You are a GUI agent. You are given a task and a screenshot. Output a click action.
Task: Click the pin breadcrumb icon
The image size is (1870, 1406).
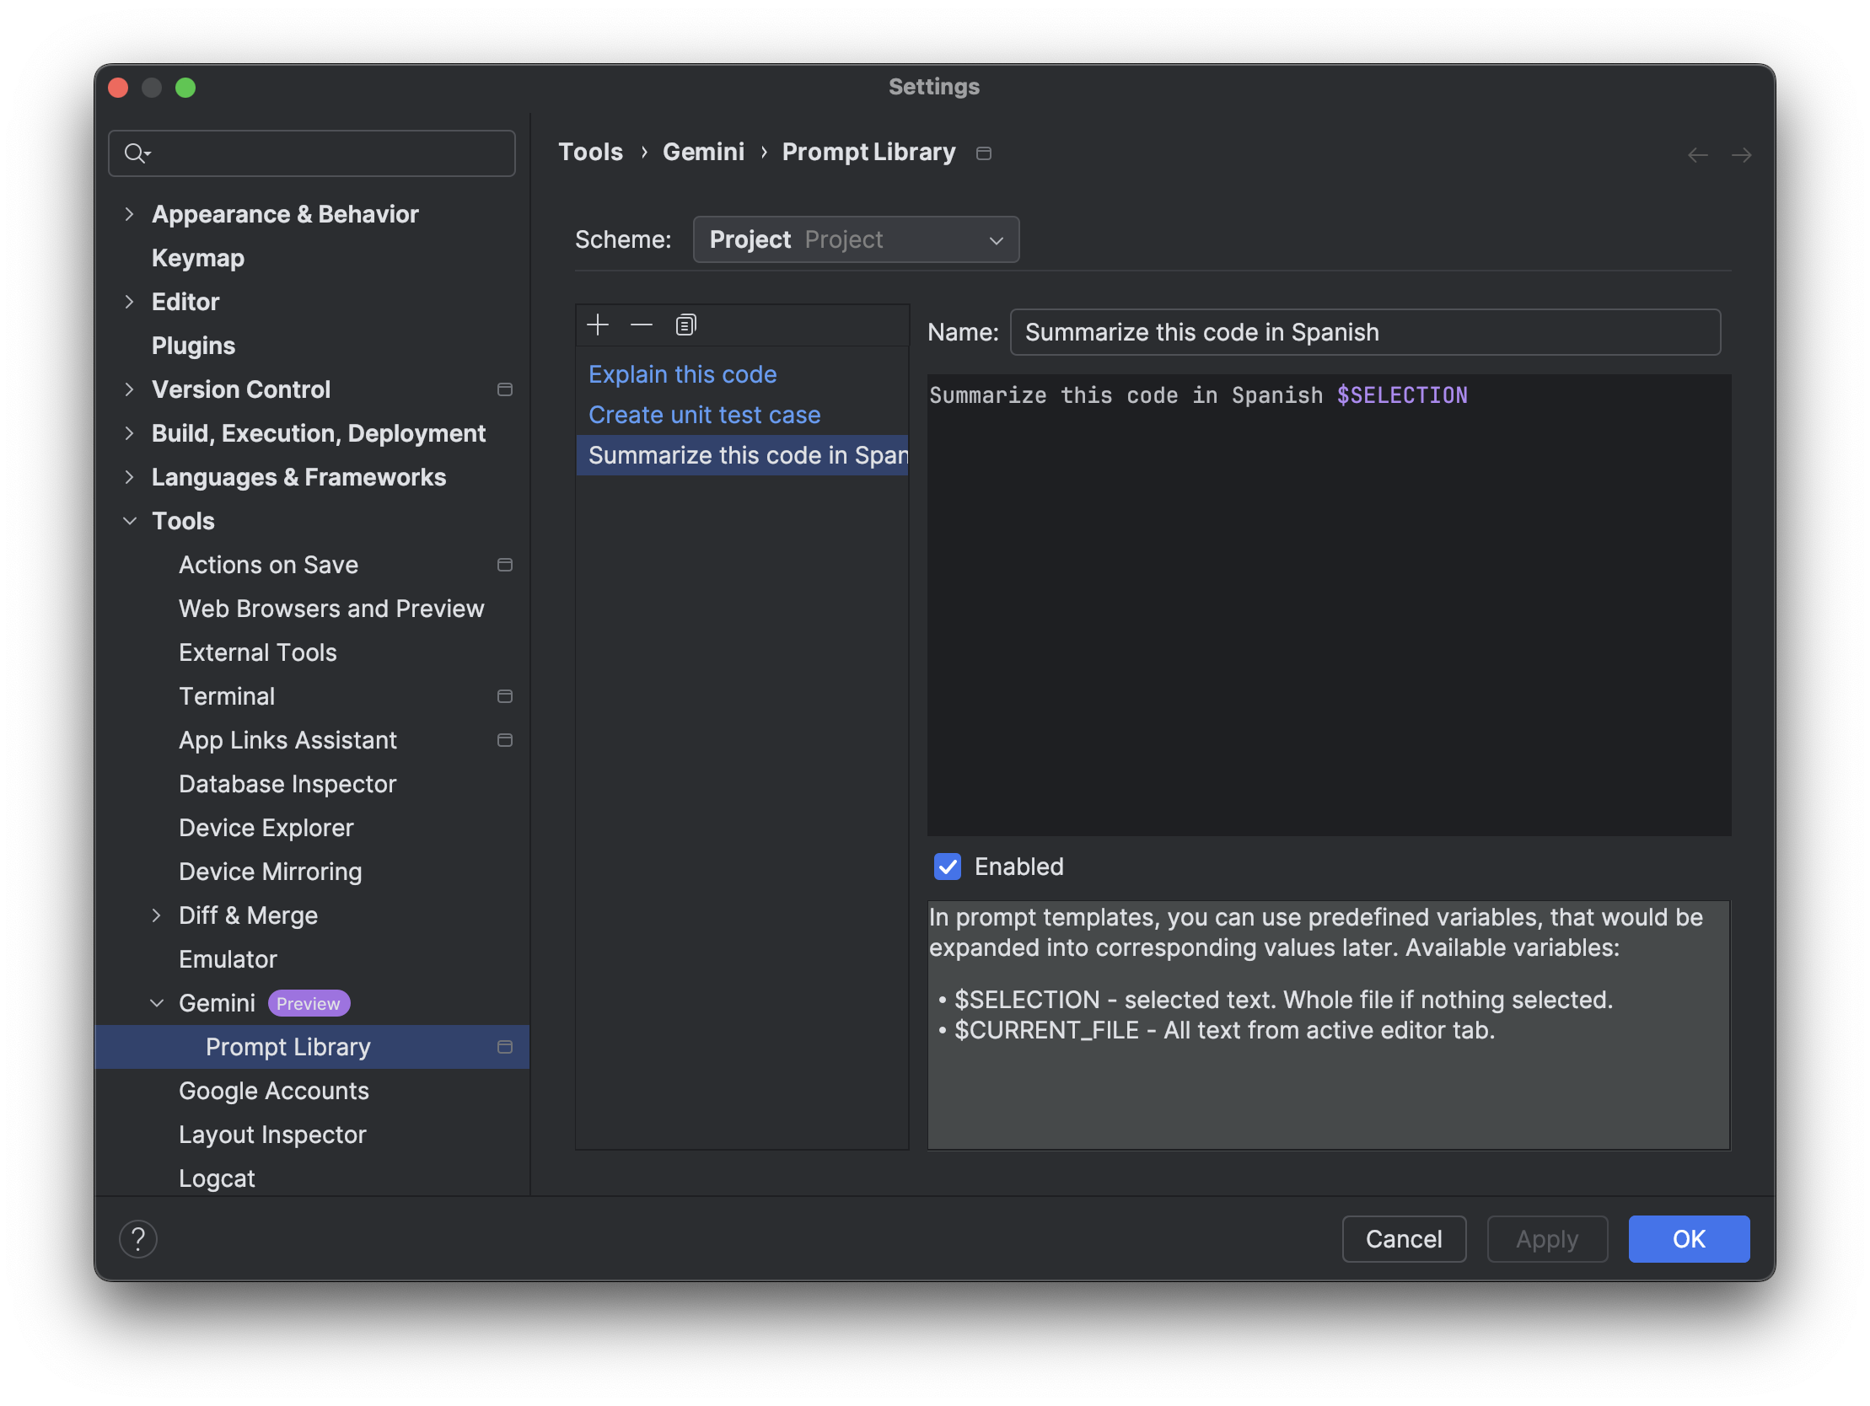coord(986,153)
